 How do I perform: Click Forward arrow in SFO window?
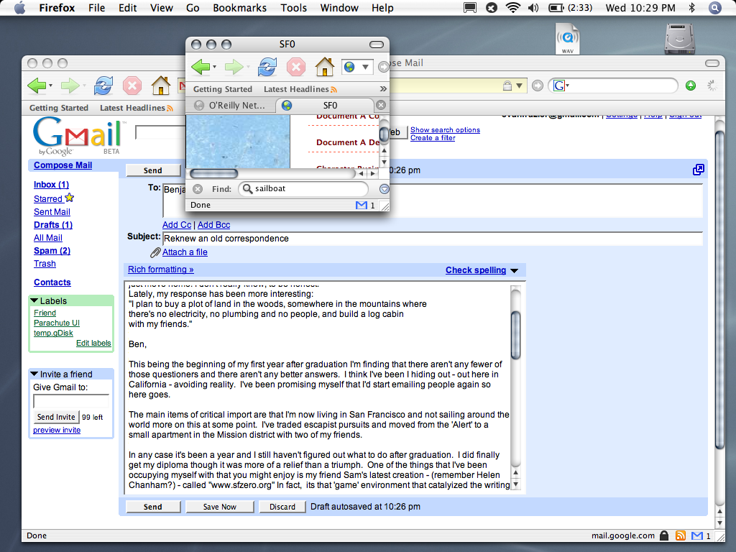(234, 67)
